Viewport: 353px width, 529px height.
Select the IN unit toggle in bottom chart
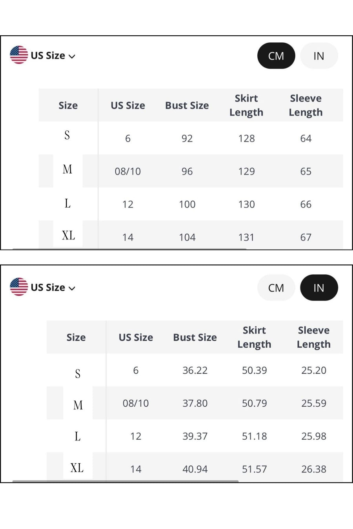point(319,288)
